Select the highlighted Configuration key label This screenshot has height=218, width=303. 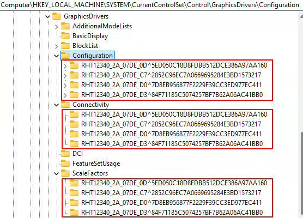pos(93,56)
